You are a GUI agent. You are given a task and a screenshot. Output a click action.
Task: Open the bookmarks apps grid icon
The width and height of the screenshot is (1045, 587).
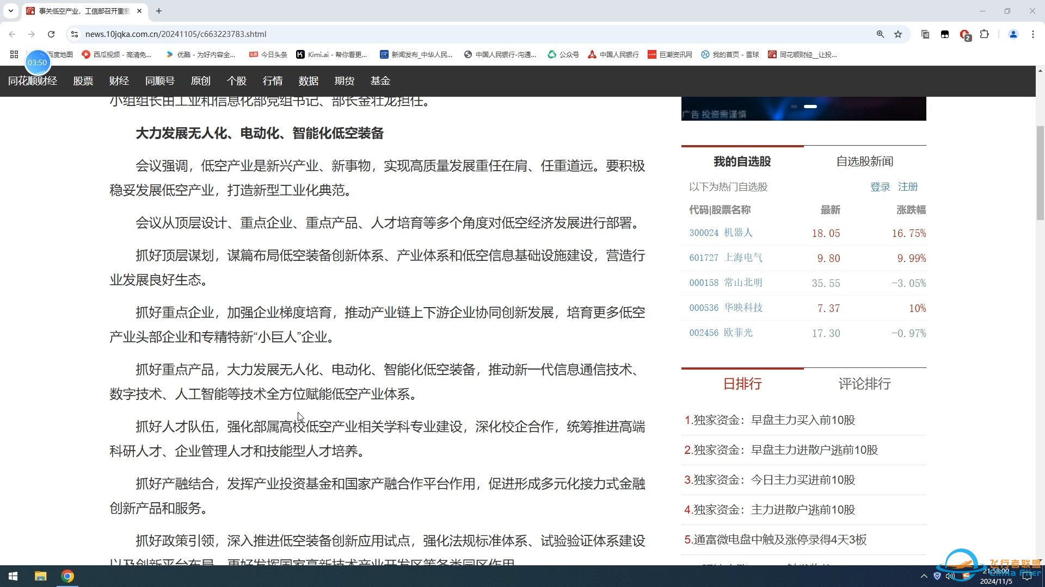coord(14,54)
